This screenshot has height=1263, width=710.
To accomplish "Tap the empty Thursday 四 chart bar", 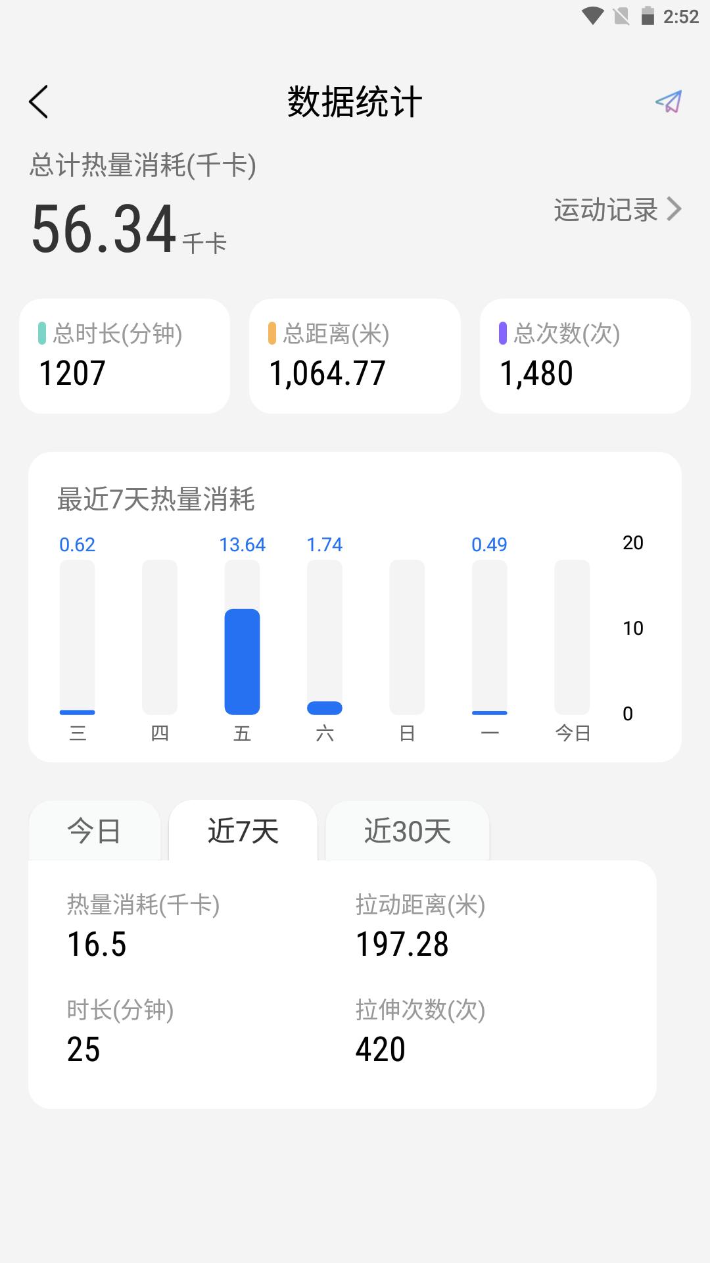I will [160, 637].
